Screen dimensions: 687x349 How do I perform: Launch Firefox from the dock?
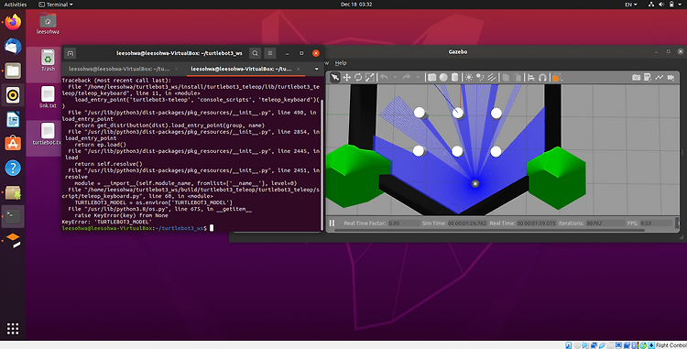click(x=13, y=22)
